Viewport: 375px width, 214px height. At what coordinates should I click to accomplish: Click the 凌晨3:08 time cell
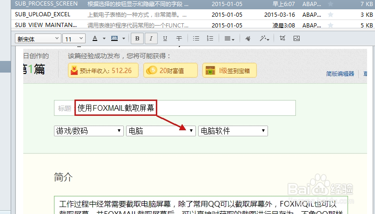(x=284, y=25)
